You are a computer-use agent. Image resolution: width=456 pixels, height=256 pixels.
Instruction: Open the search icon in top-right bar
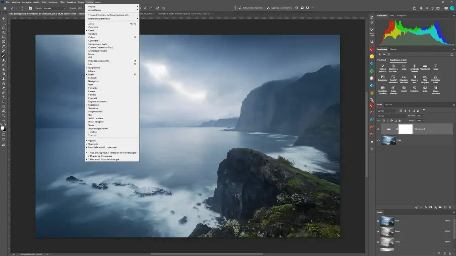[x=427, y=8]
